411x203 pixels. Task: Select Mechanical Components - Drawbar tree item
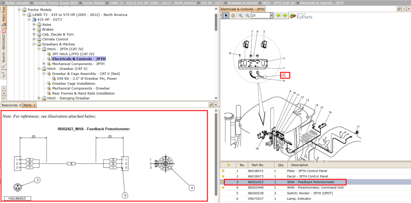coord(81,88)
